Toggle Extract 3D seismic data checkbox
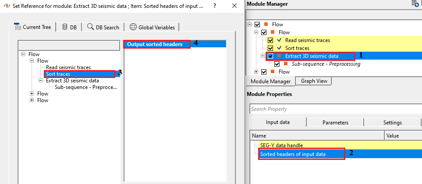This screenshot has width=422, height=184. (270, 56)
